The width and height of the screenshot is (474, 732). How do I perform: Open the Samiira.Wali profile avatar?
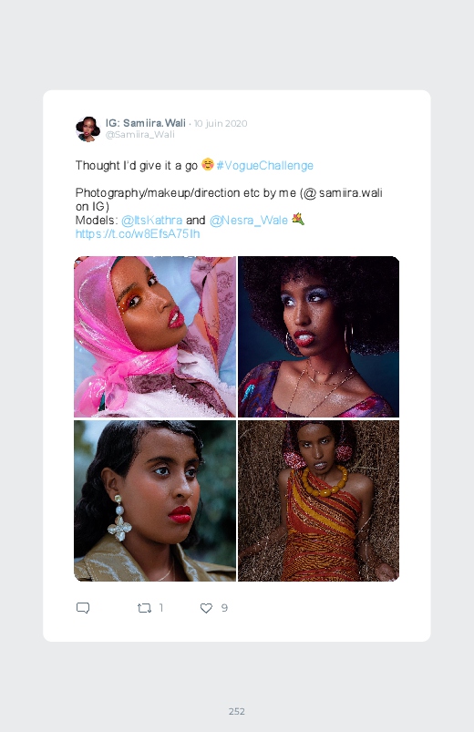click(x=88, y=129)
